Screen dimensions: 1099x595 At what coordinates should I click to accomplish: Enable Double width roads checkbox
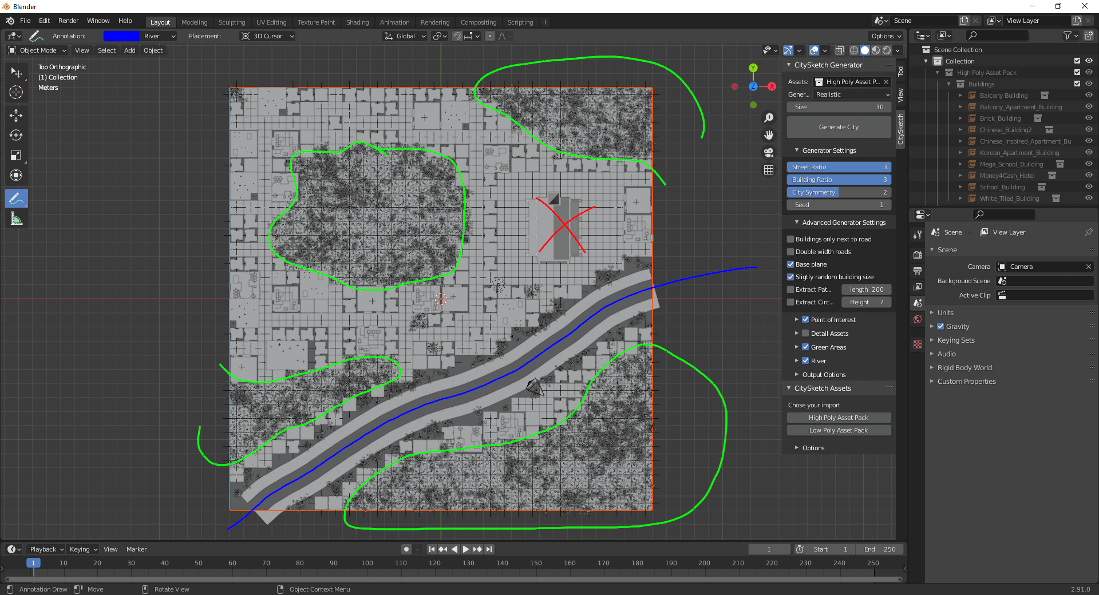coord(790,252)
